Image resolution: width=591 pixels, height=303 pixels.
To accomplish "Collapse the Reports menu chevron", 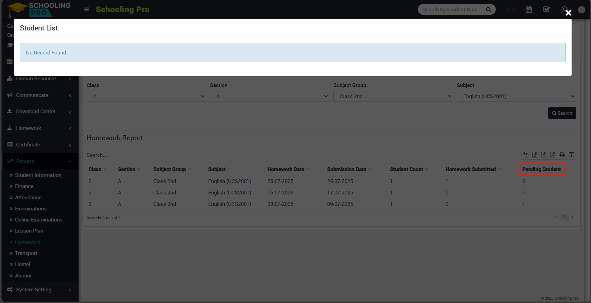I will (70, 161).
